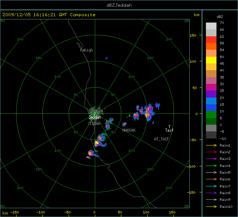Click the Rain1 yellow arrow legend icon

point(211,145)
